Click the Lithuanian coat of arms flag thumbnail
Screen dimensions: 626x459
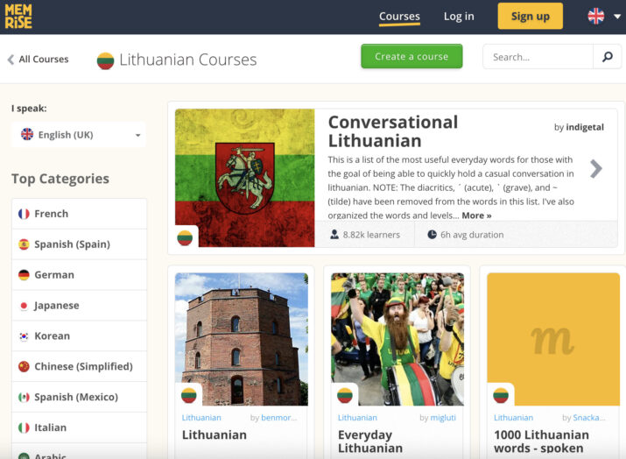pyautogui.click(x=245, y=178)
